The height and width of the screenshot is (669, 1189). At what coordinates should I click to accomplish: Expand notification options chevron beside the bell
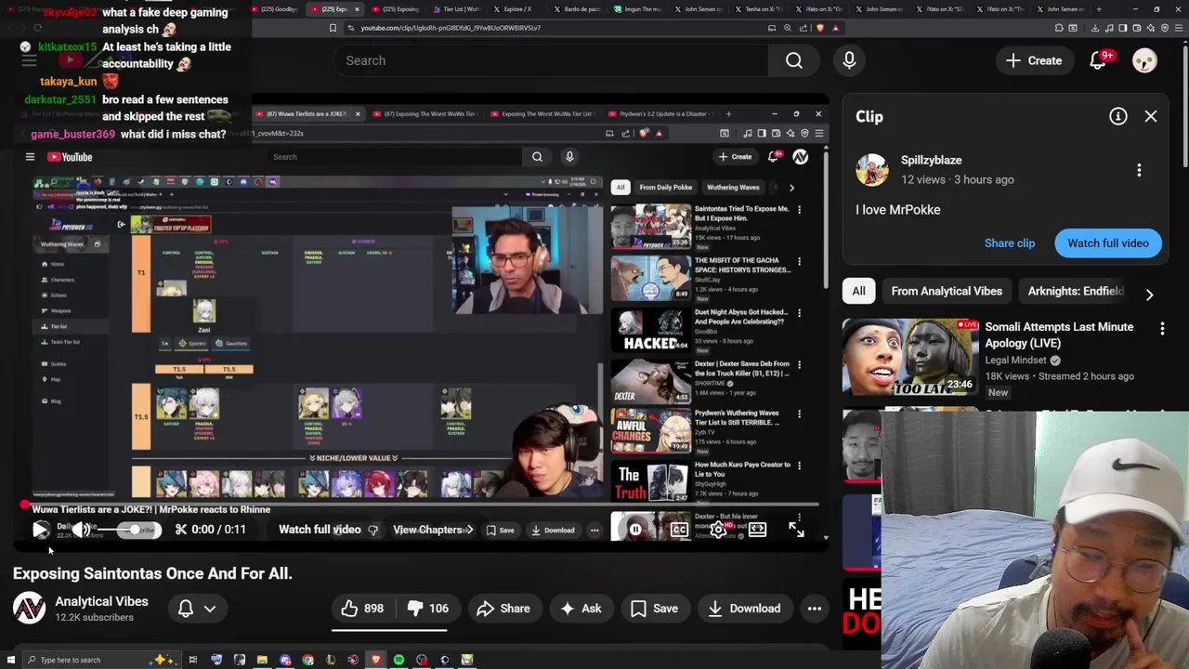[x=210, y=609]
